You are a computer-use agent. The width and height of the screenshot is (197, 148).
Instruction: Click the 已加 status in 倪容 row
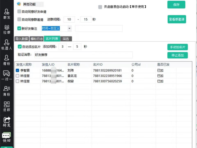[x=160, y=81]
